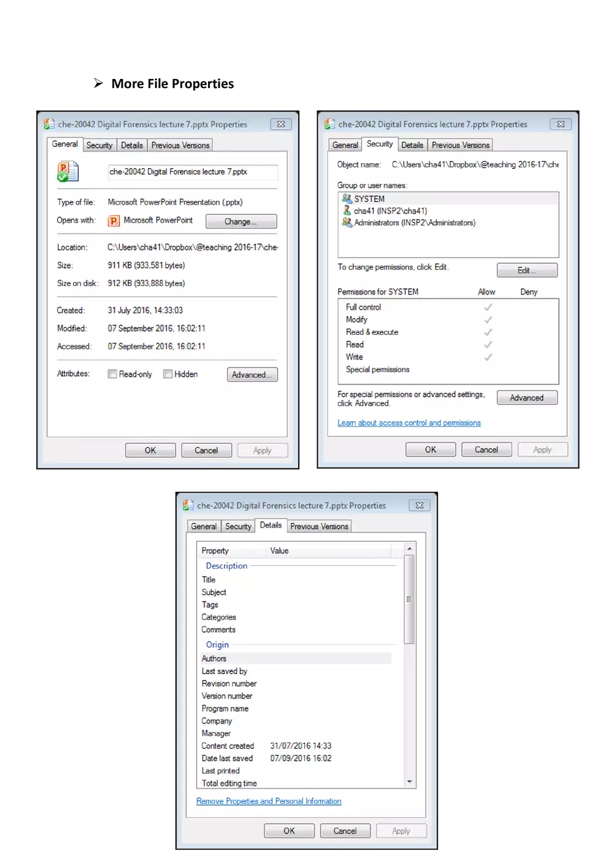The image size is (614, 868).
Task: Open the Learn about access control link
Action: 409,422
